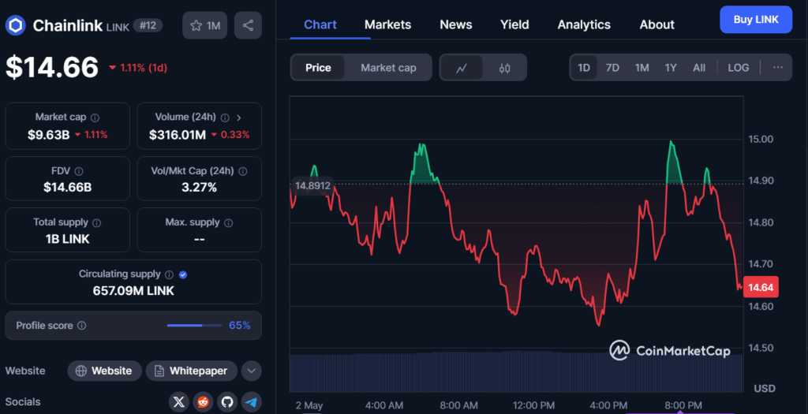This screenshot has height=414, width=808.
Task: Switch to line chart view icon
Action: tap(462, 68)
